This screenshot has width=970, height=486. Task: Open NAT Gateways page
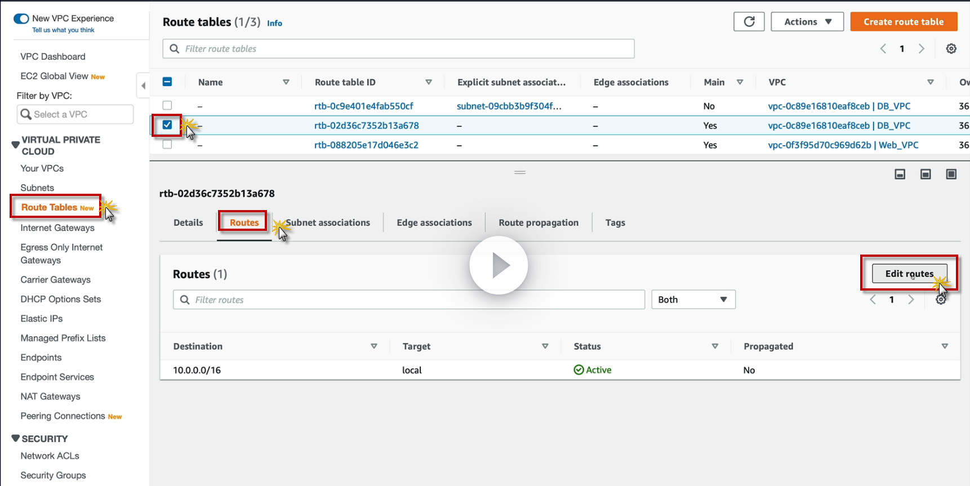50,396
